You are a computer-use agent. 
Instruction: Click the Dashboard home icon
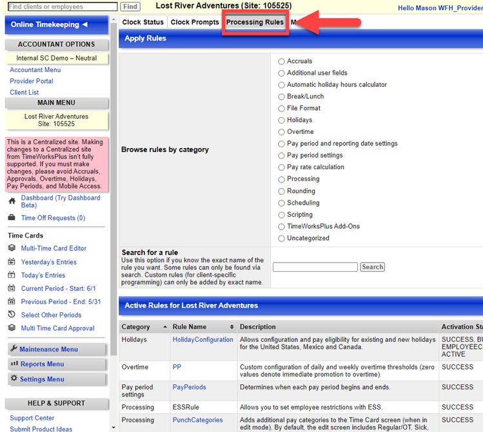point(12,202)
